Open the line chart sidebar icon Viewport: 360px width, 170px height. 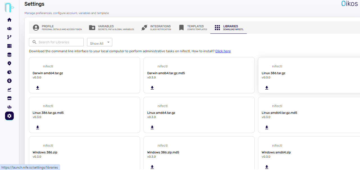9,90
